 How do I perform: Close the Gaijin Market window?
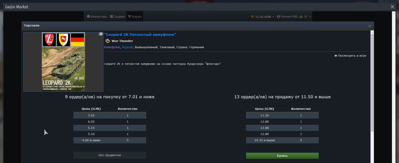coord(392,7)
